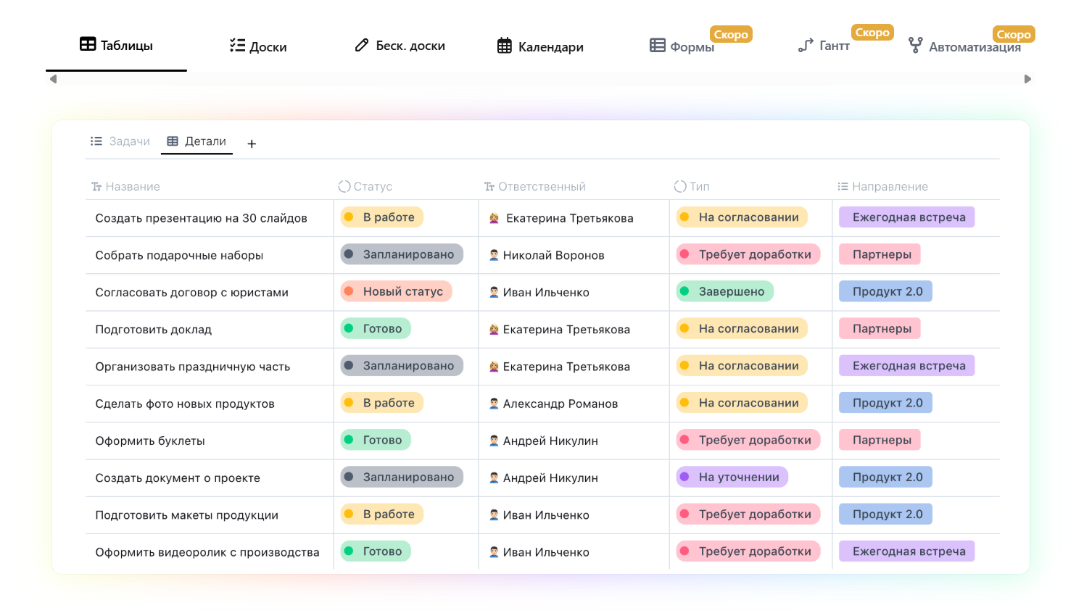Viewport: 1084px width, 613px height.
Task: Add a new view with plus icon
Action: (x=252, y=144)
